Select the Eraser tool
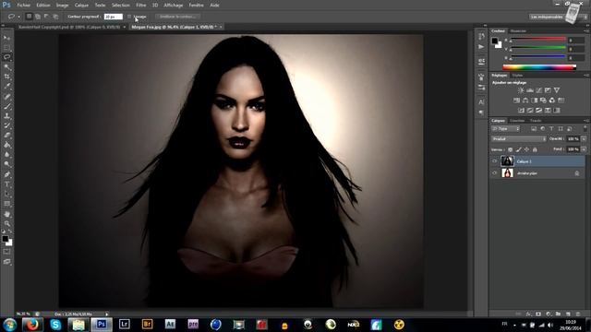The image size is (591, 332). pyautogui.click(x=7, y=136)
